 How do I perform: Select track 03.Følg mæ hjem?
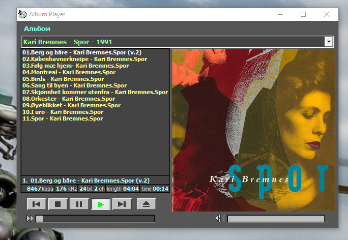(x=95, y=66)
